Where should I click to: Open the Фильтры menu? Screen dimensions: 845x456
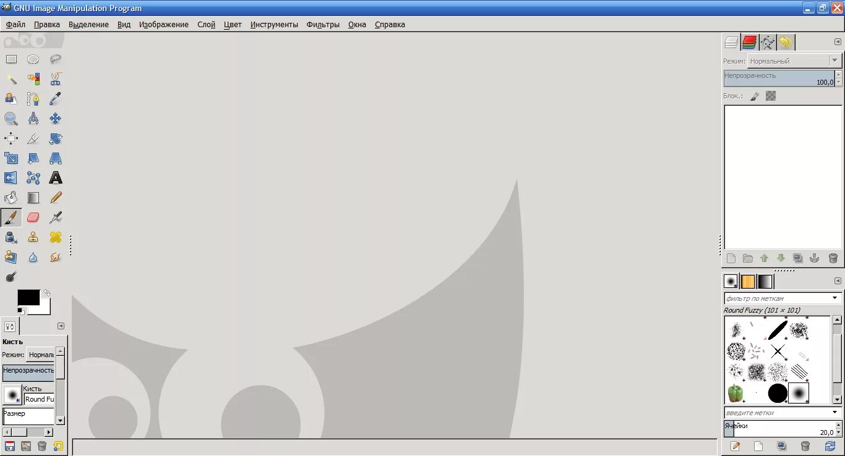(x=323, y=25)
